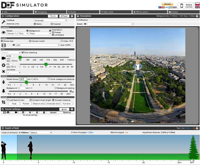The height and width of the screenshot is (165, 200).
Task: Click the aperture slider green handle
Action: click(46, 64)
